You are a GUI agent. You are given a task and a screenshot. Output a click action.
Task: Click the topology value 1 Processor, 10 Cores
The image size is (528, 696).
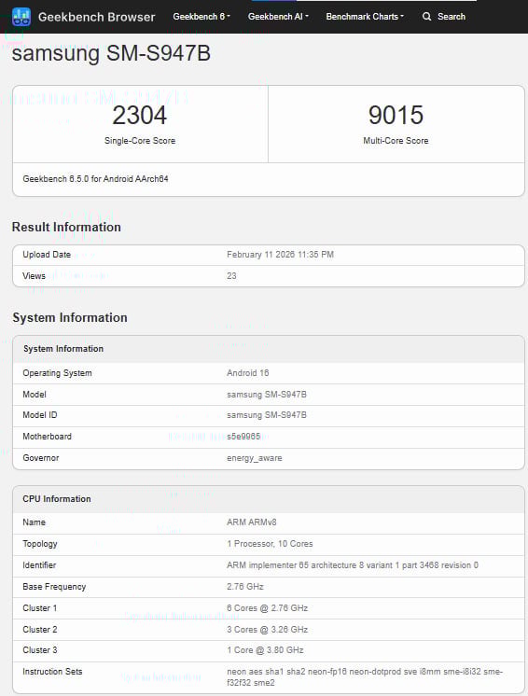click(x=270, y=544)
